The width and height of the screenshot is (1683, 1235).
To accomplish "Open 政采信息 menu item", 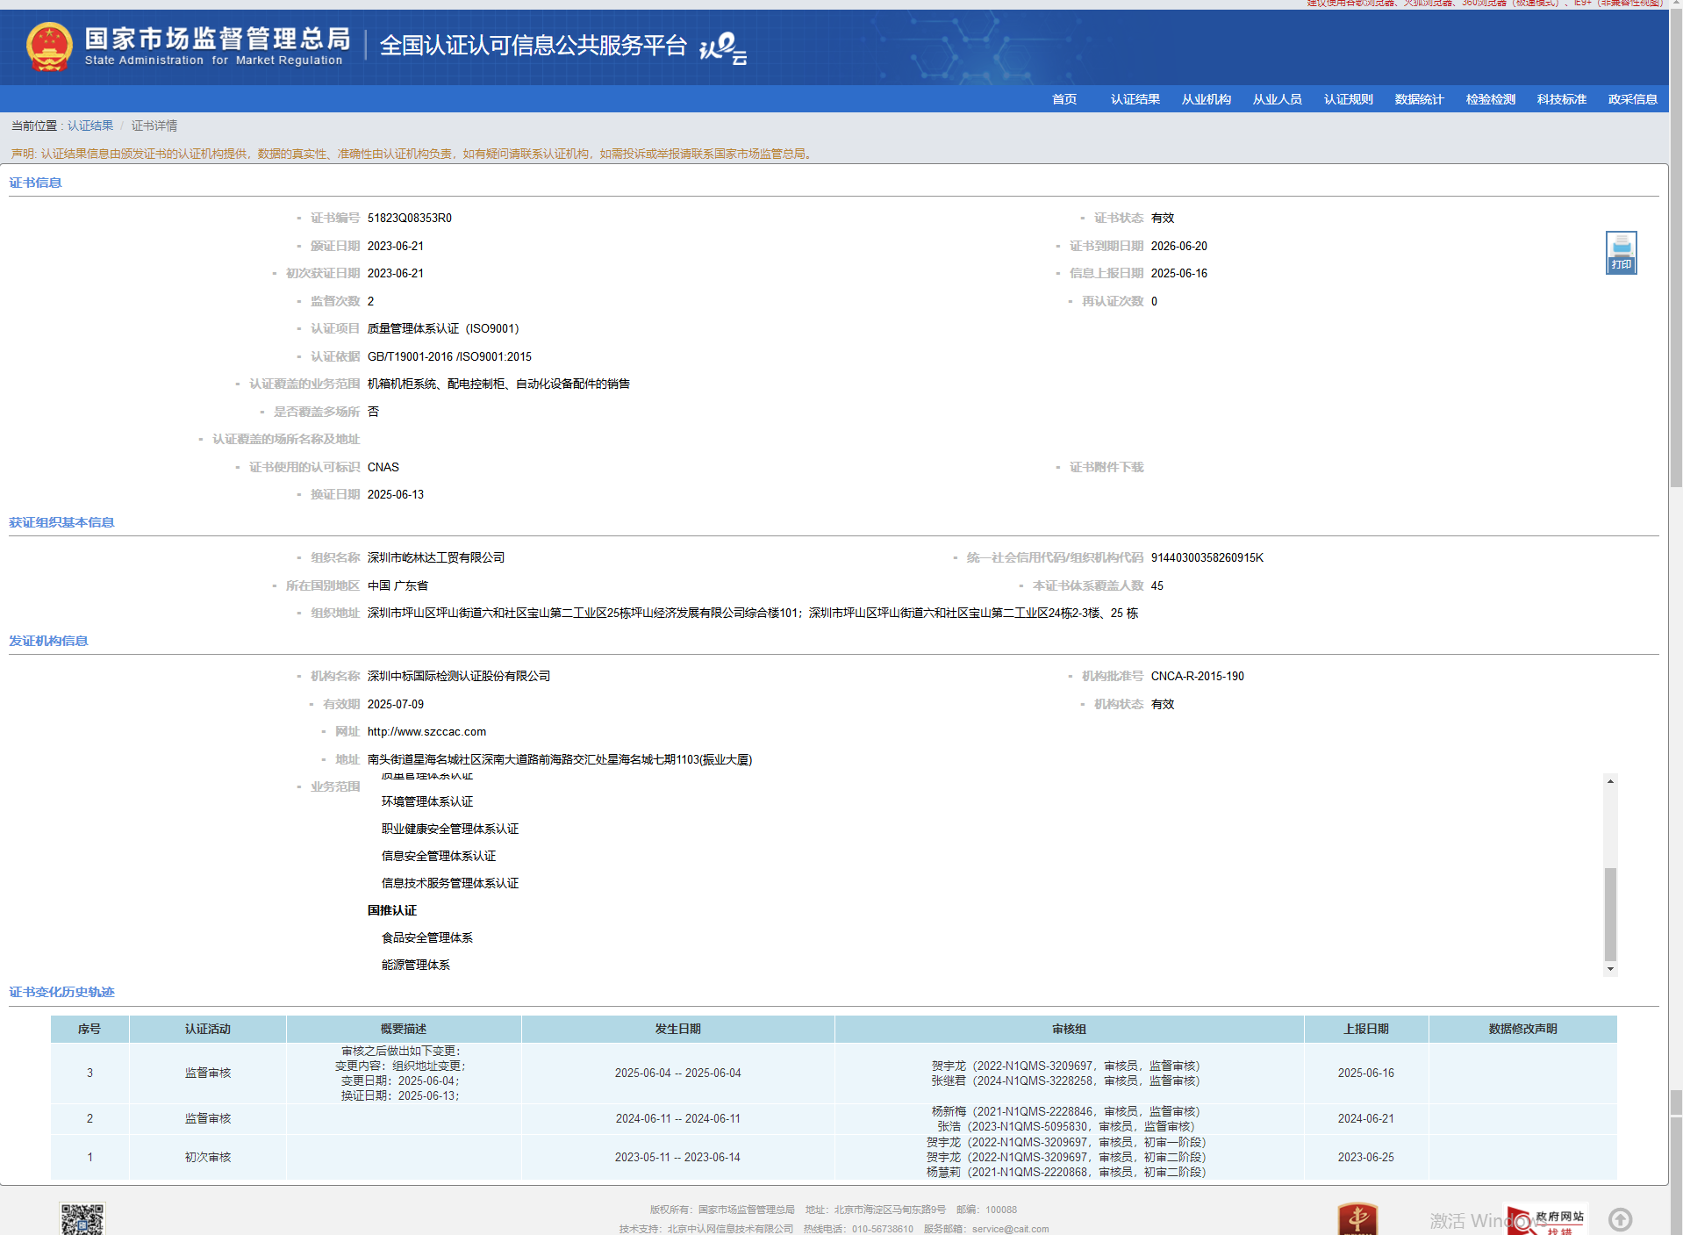I will pos(1632,99).
